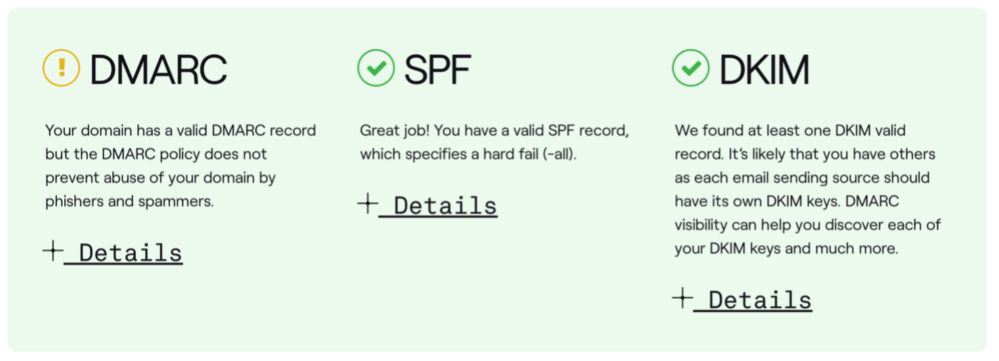Click the plus icon beside DMARC Details
The height and width of the screenshot is (361, 999).
[x=53, y=251]
